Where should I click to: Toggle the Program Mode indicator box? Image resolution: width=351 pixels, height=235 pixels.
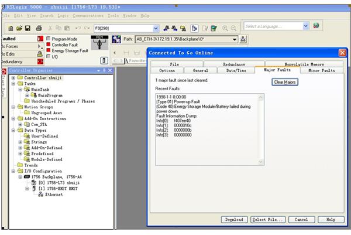point(48,39)
